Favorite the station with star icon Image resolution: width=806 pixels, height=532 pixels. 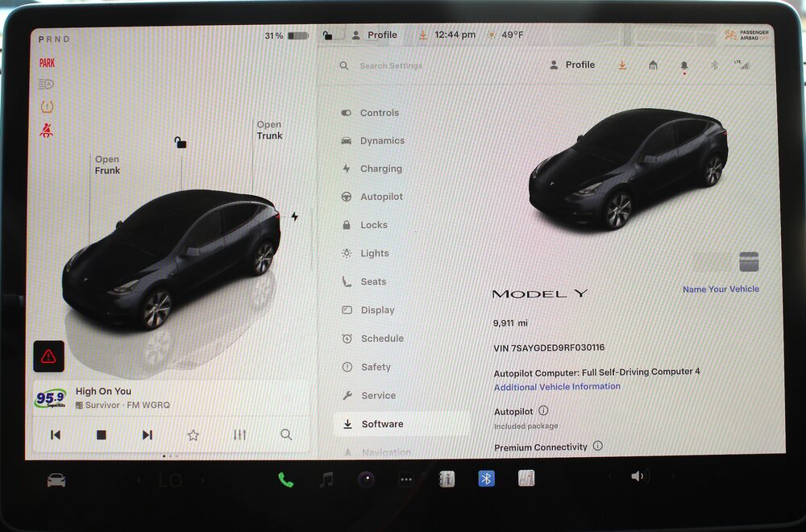tap(193, 434)
